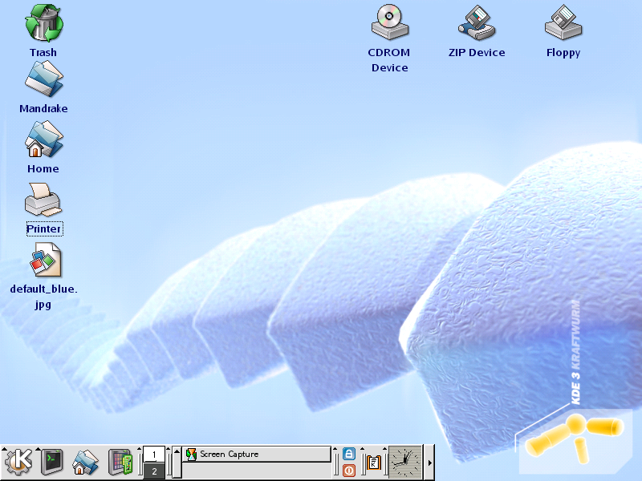The height and width of the screenshot is (481, 642).
Task: Switch to virtual desktop 2
Action: pyautogui.click(x=154, y=471)
